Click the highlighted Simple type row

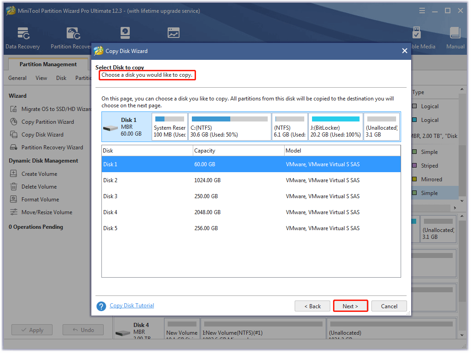coord(435,193)
